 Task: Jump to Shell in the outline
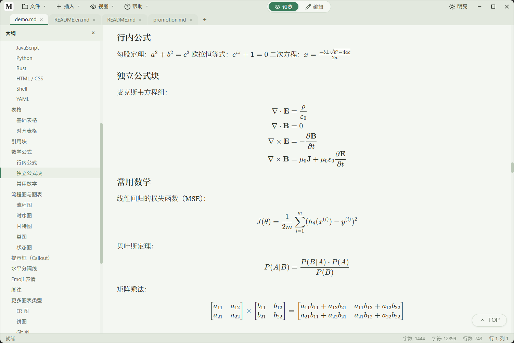pos(22,89)
